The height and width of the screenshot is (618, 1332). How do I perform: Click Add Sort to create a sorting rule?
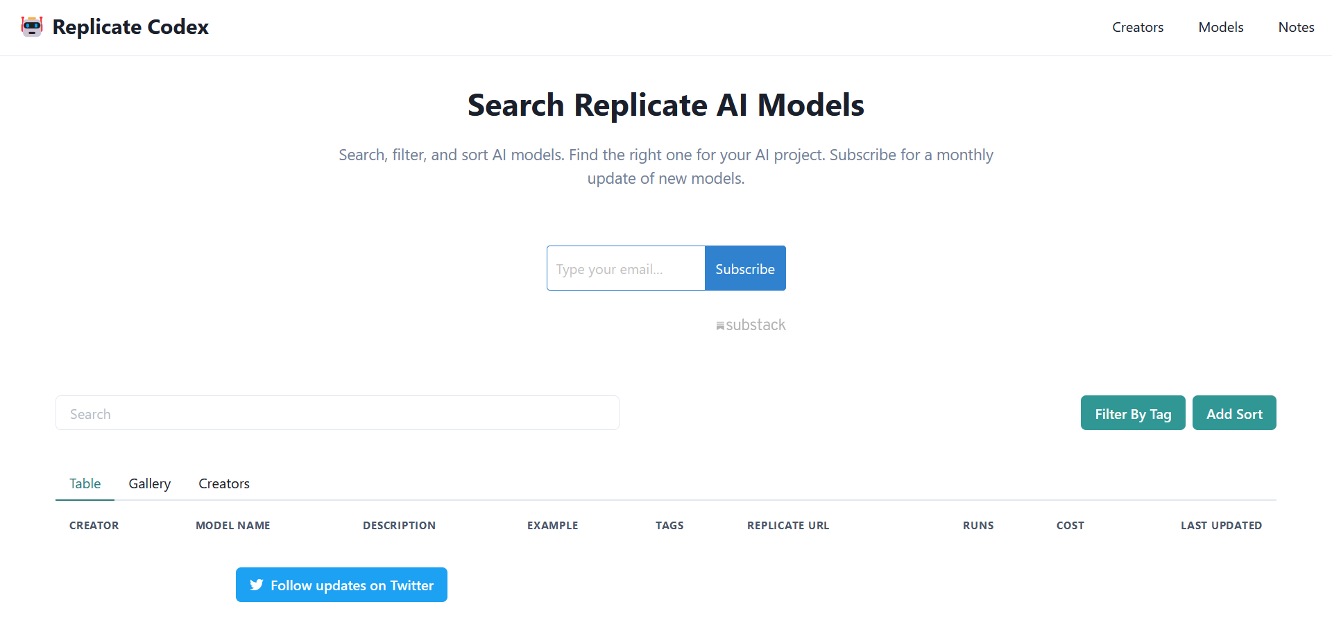pos(1234,413)
